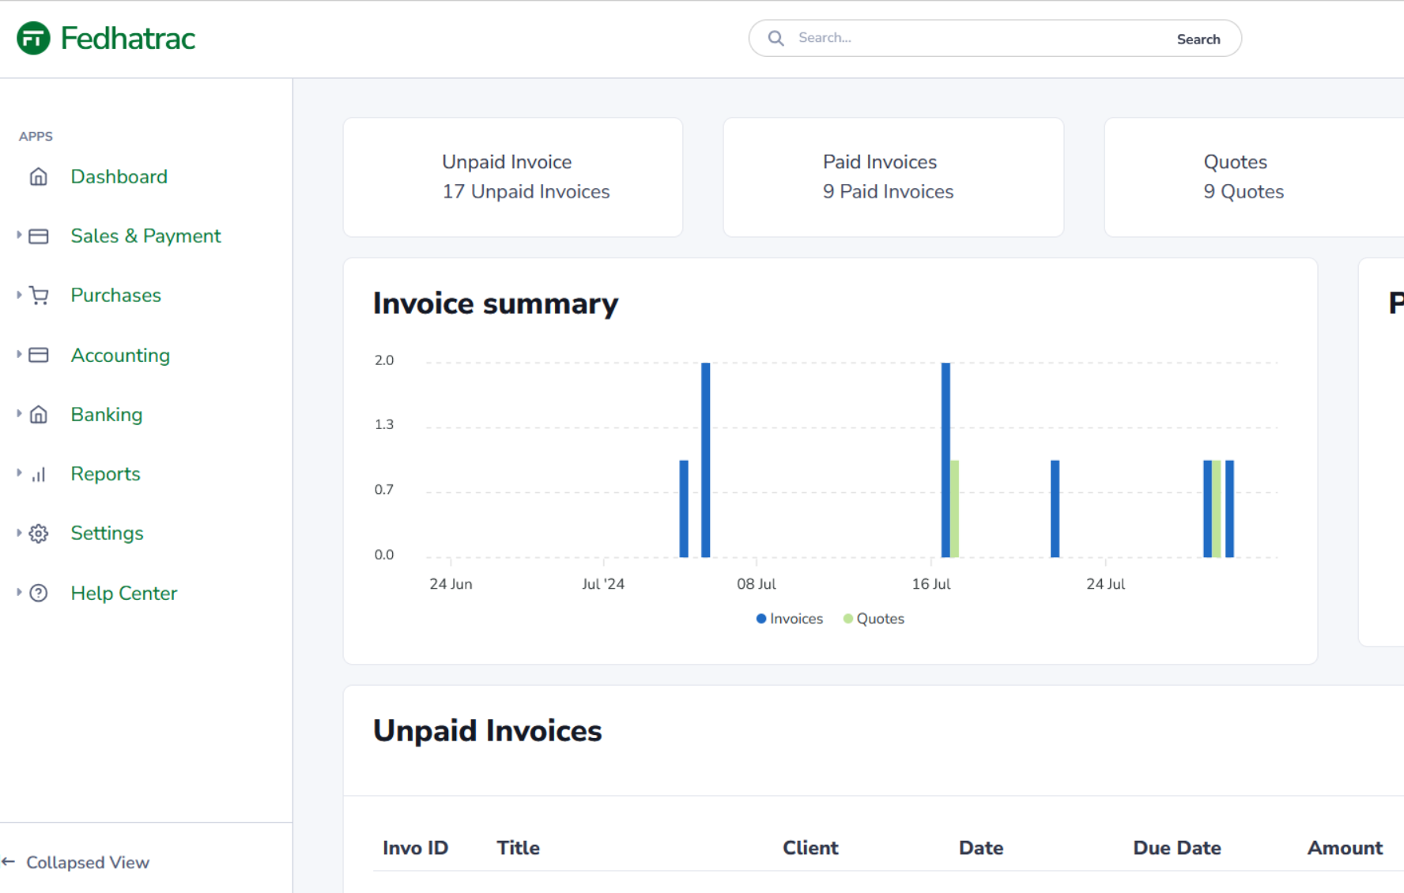Open the Purchases menu
Screen dimensions: 1404x893
[115, 296]
